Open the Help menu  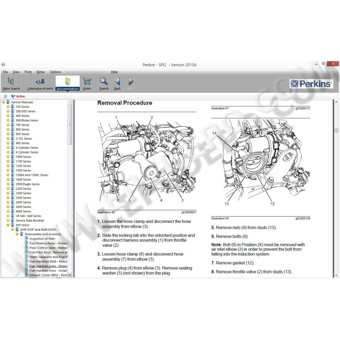click(114, 72)
